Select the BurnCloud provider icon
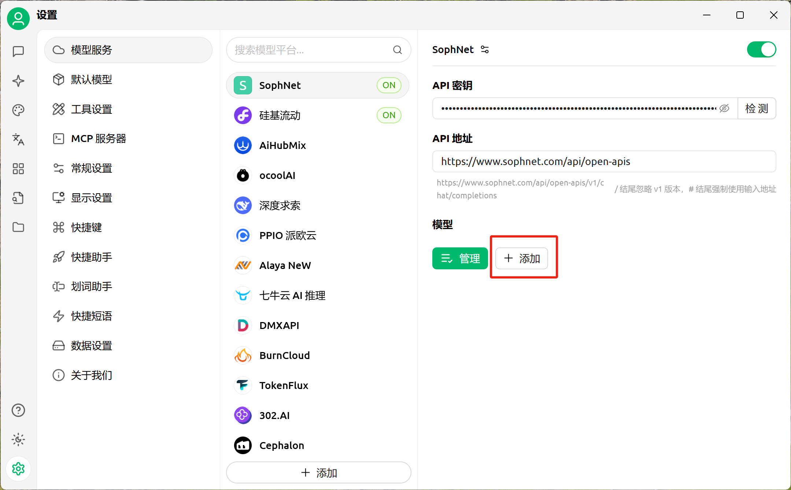791x490 pixels. pyautogui.click(x=243, y=355)
